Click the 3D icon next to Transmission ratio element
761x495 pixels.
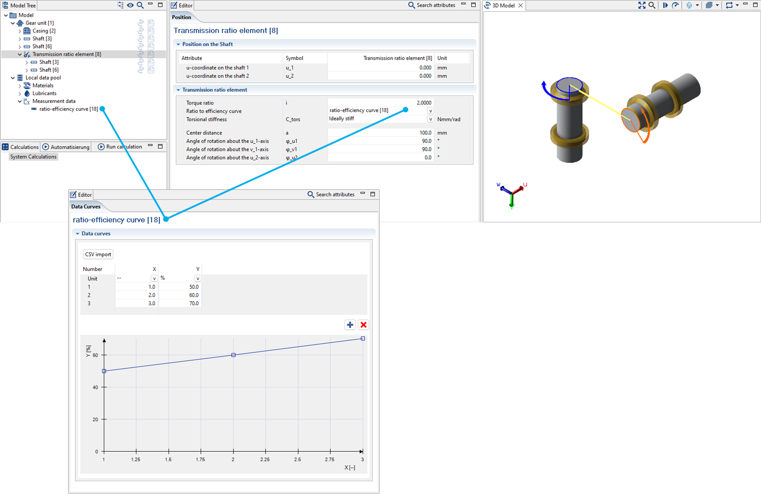coord(140,54)
